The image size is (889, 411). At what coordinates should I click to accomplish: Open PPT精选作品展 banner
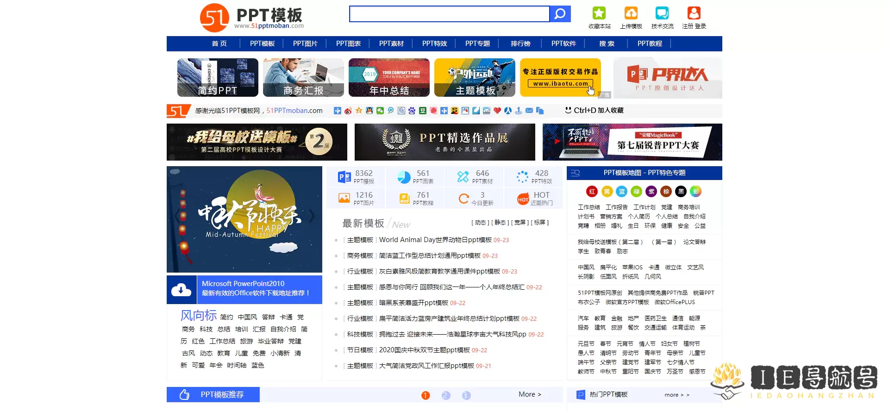point(444,142)
